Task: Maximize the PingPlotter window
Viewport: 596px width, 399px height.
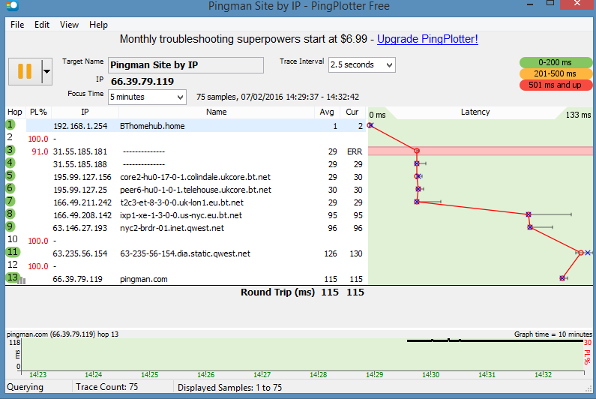Action: tap(550, 3)
